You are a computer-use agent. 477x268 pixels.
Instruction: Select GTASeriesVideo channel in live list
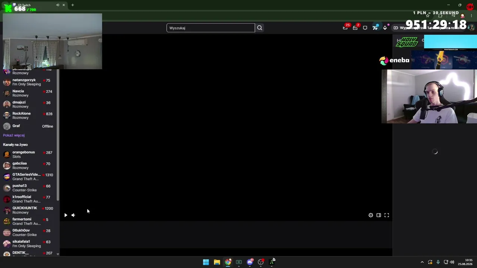pos(29,176)
